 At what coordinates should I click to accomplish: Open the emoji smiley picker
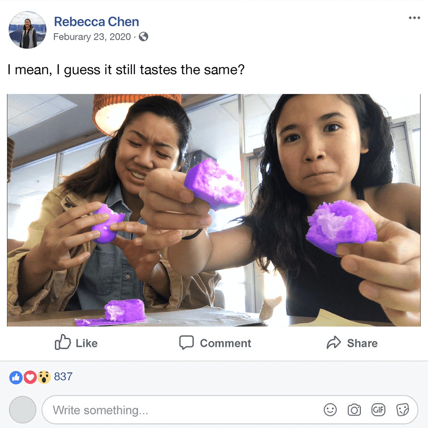point(330,410)
